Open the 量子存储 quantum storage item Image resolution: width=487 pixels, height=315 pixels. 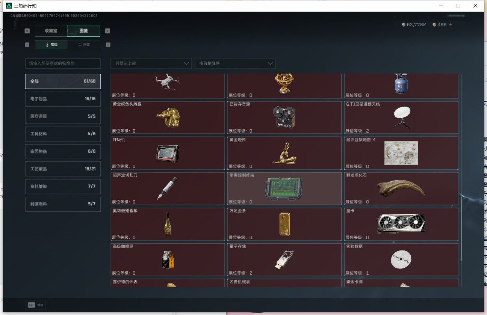(x=284, y=260)
